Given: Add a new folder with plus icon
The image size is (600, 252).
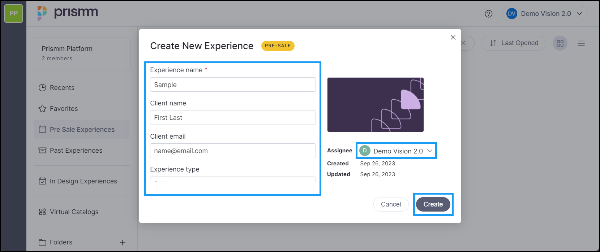Looking at the screenshot, I should (123, 243).
